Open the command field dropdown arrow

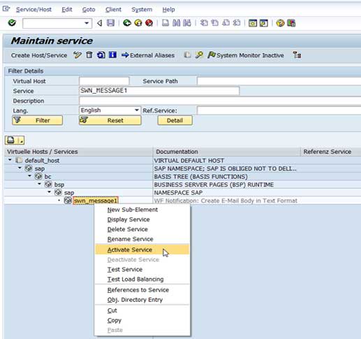click(87, 23)
